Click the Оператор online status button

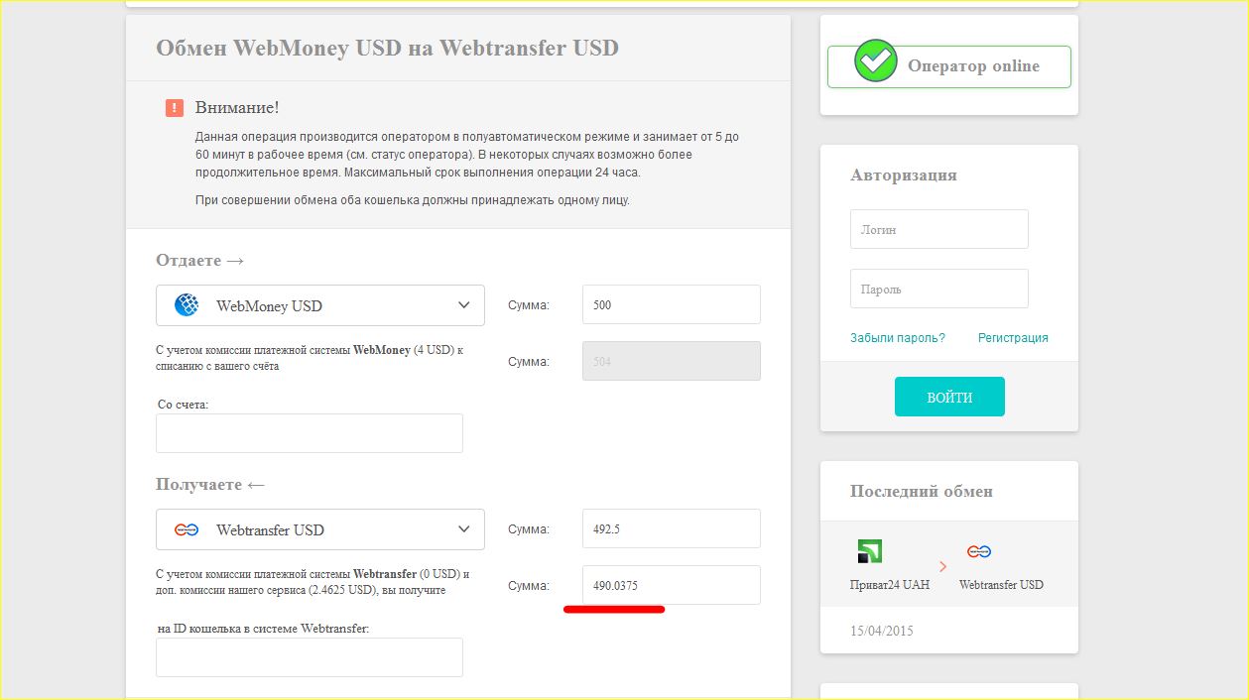(x=949, y=66)
